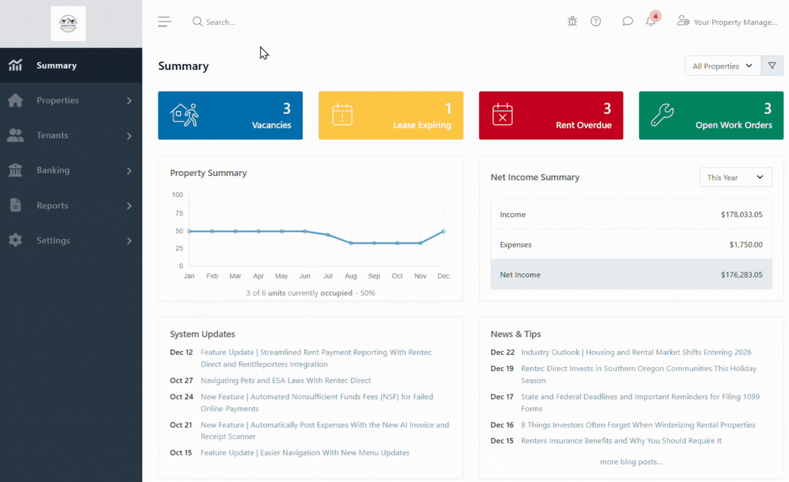Click the help question mark icon
This screenshot has width=789, height=482.
[x=596, y=22]
